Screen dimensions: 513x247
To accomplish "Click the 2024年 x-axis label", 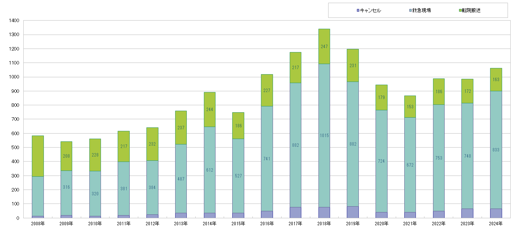I will [x=496, y=224].
